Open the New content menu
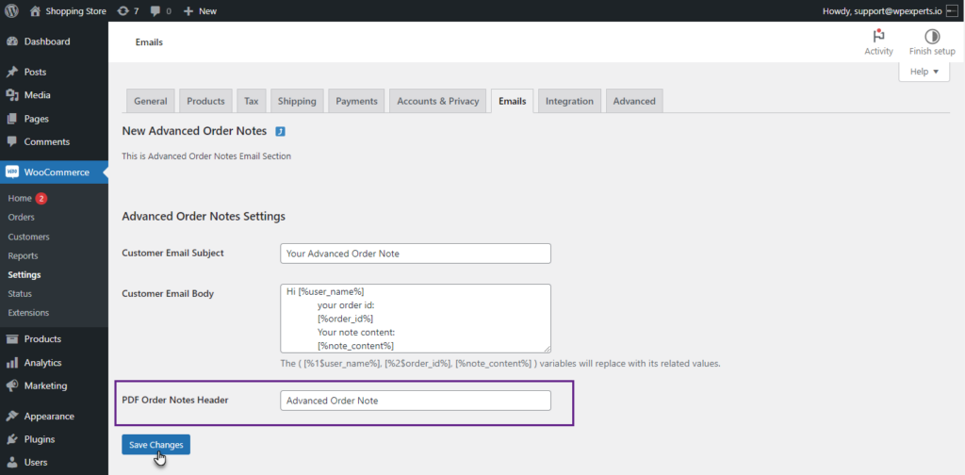Image resolution: width=965 pixels, height=475 pixels. point(201,11)
